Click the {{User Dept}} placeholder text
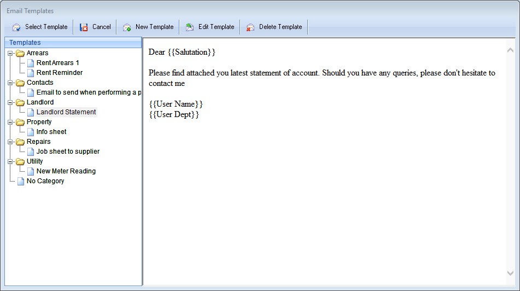520x291 pixels. (x=174, y=114)
